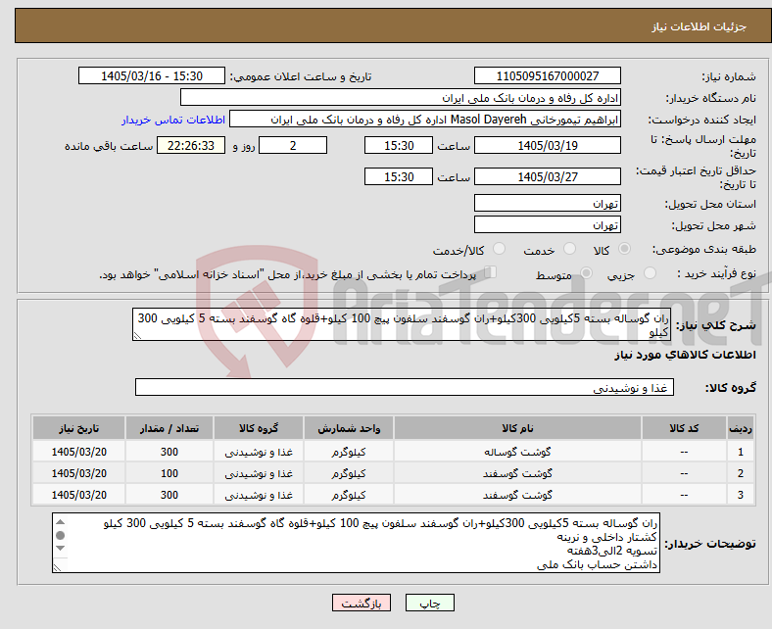Click the response deadline time field 15:30
Image resolution: width=772 pixels, height=629 pixels.
click(399, 145)
